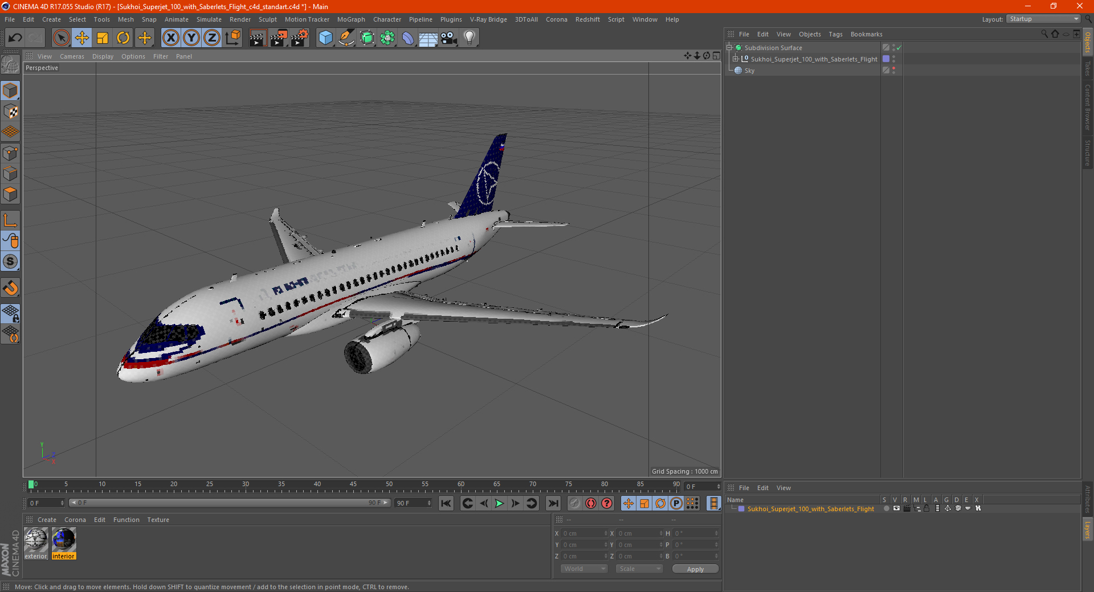The image size is (1094, 592).
Task: Select the exterior material thumbnail
Action: (x=36, y=544)
